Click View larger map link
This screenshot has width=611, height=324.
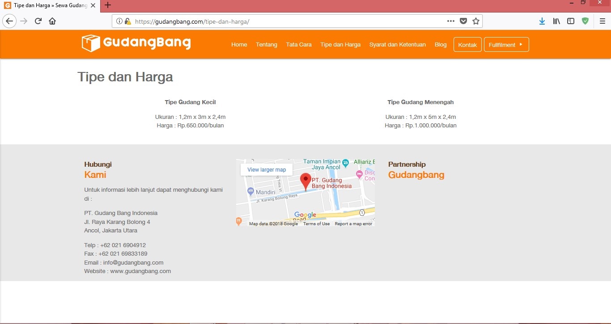[x=267, y=170]
